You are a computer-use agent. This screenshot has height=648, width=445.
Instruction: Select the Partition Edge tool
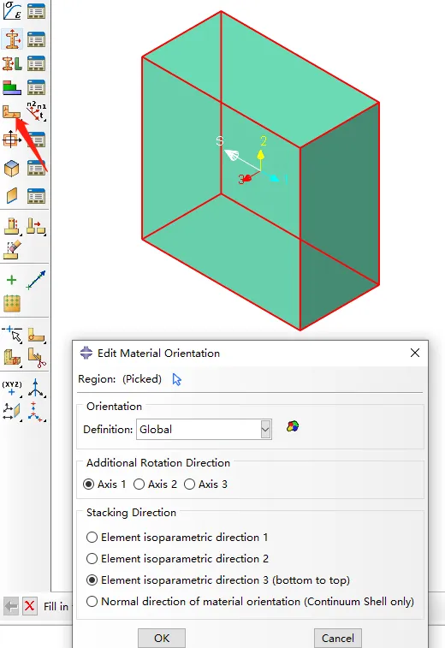click(x=12, y=334)
